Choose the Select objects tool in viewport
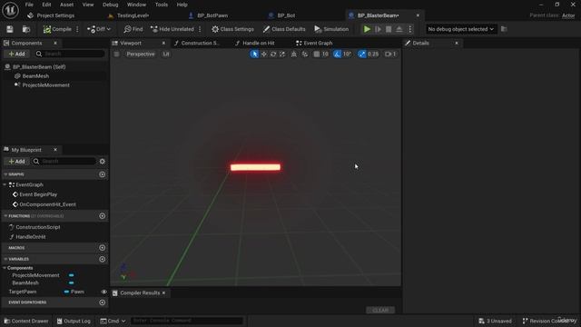Screen dimensions: 581x327 (x=254, y=54)
